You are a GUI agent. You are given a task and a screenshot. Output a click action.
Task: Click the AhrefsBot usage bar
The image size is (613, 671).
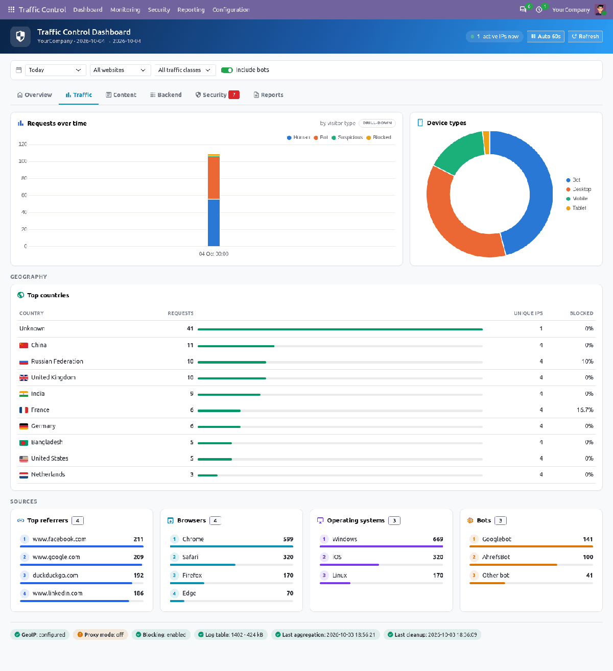pyautogui.click(x=531, y=565)
